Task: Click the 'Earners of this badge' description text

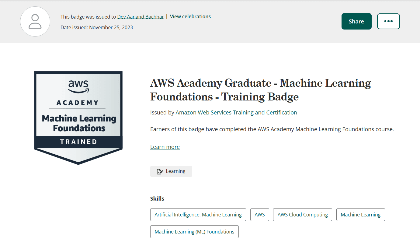Action: 272,129
